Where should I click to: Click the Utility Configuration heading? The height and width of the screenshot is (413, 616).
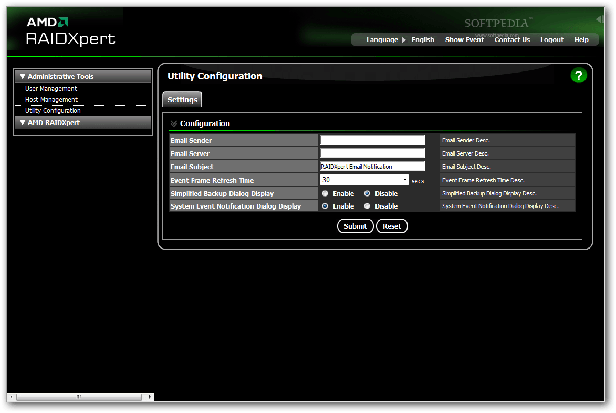(x=215, y=76)
